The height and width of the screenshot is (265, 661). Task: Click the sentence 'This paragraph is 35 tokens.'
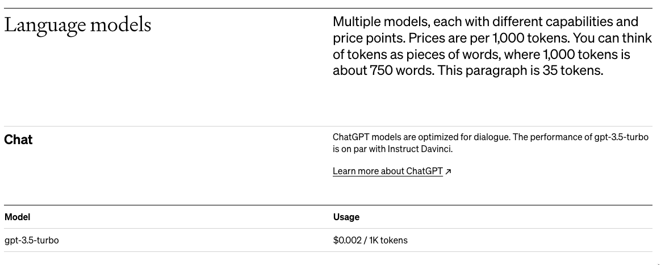click(520, 70)
